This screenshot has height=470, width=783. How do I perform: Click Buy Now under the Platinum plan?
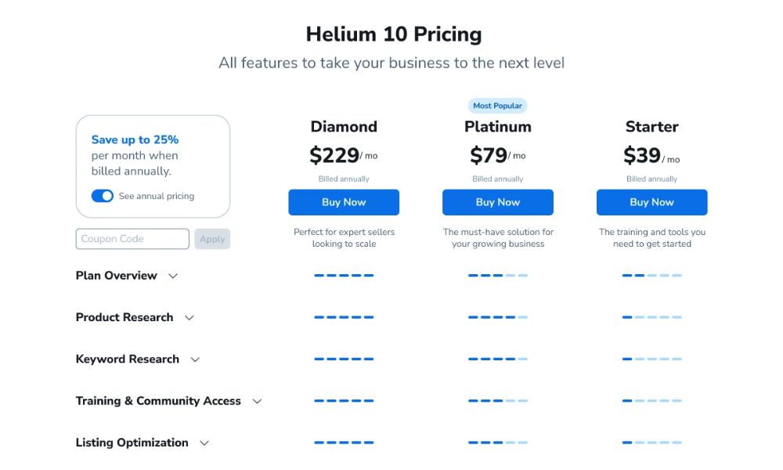(x=498, y=202)
